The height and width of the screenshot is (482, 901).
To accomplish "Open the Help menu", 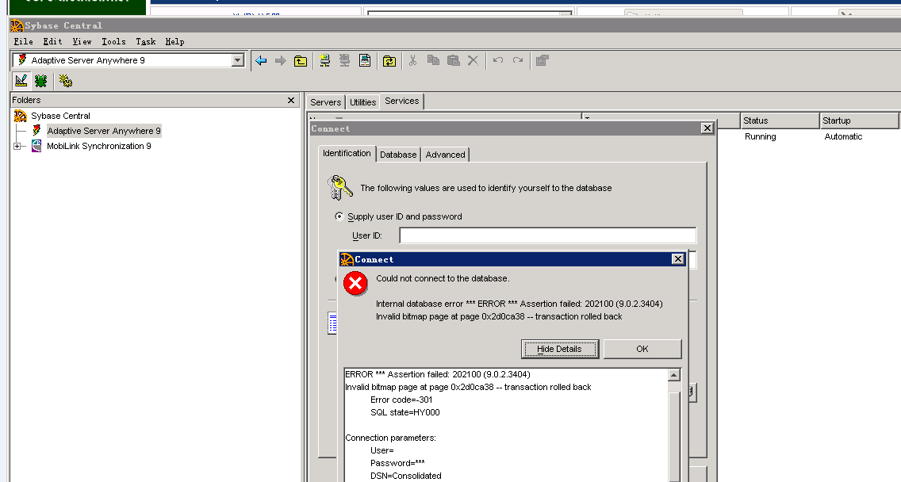I will 174,41.
